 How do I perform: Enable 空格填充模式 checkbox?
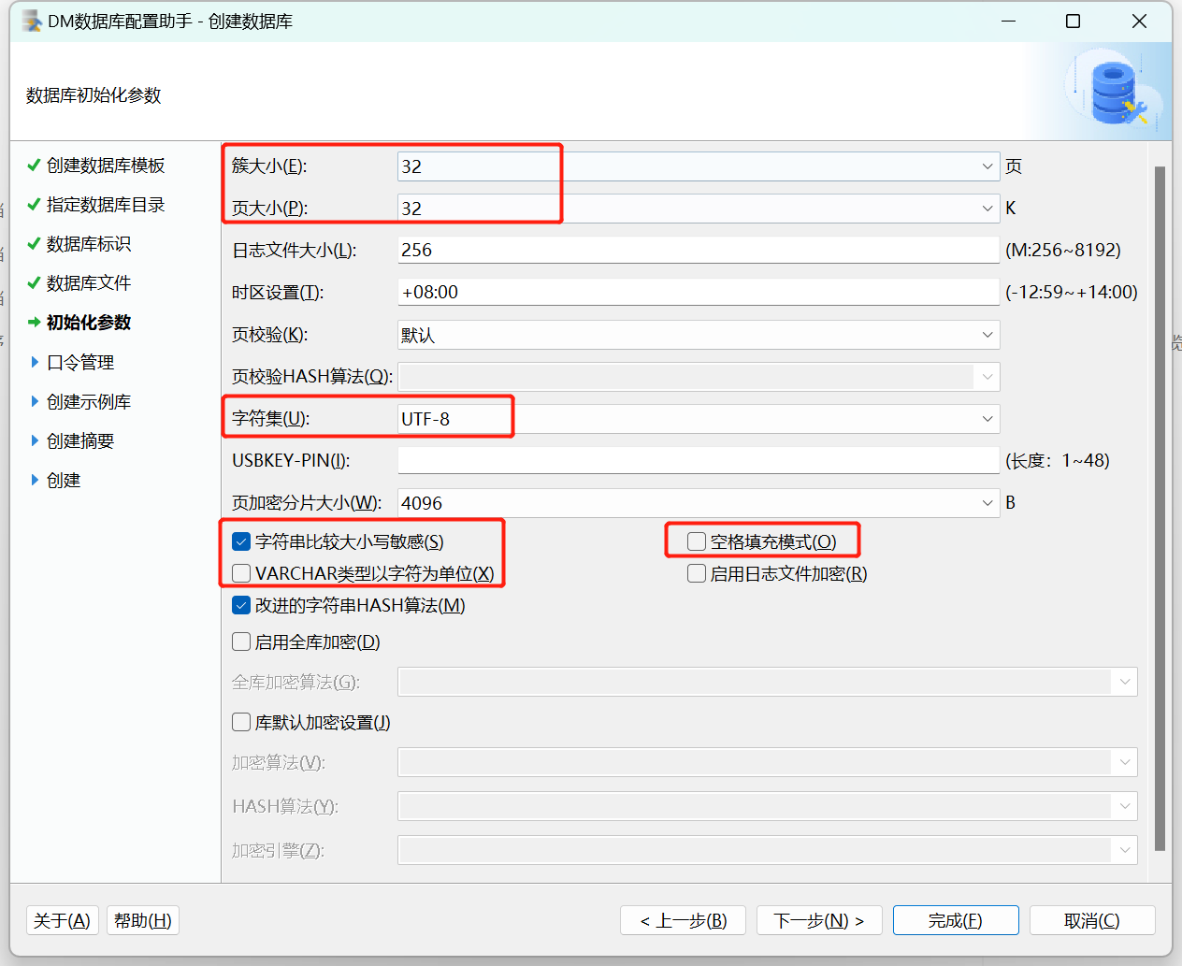pyautogui.click(x=697, y=541)
